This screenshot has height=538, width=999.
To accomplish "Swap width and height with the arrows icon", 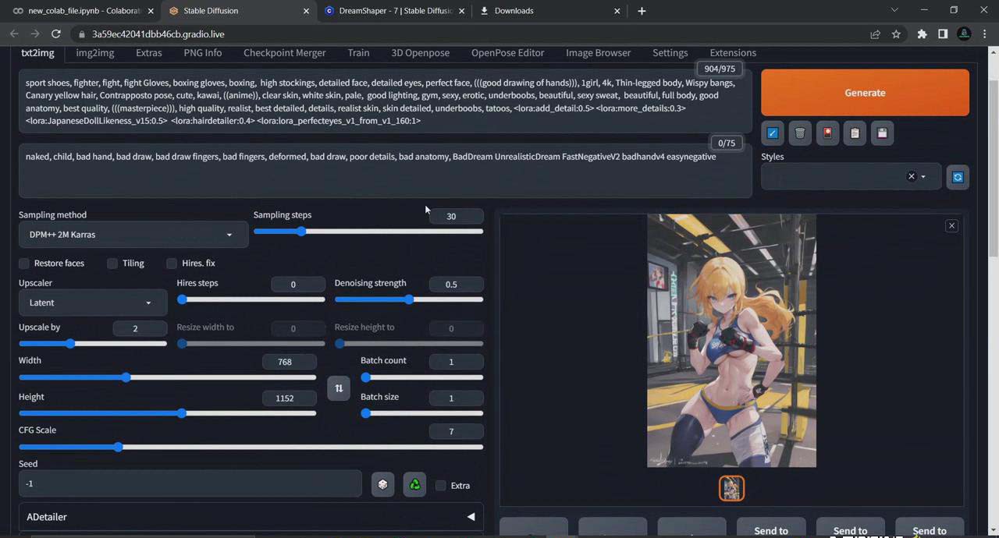I will tap(339, 388).
